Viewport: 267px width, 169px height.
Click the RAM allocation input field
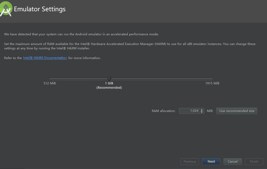tap(189, 111)
